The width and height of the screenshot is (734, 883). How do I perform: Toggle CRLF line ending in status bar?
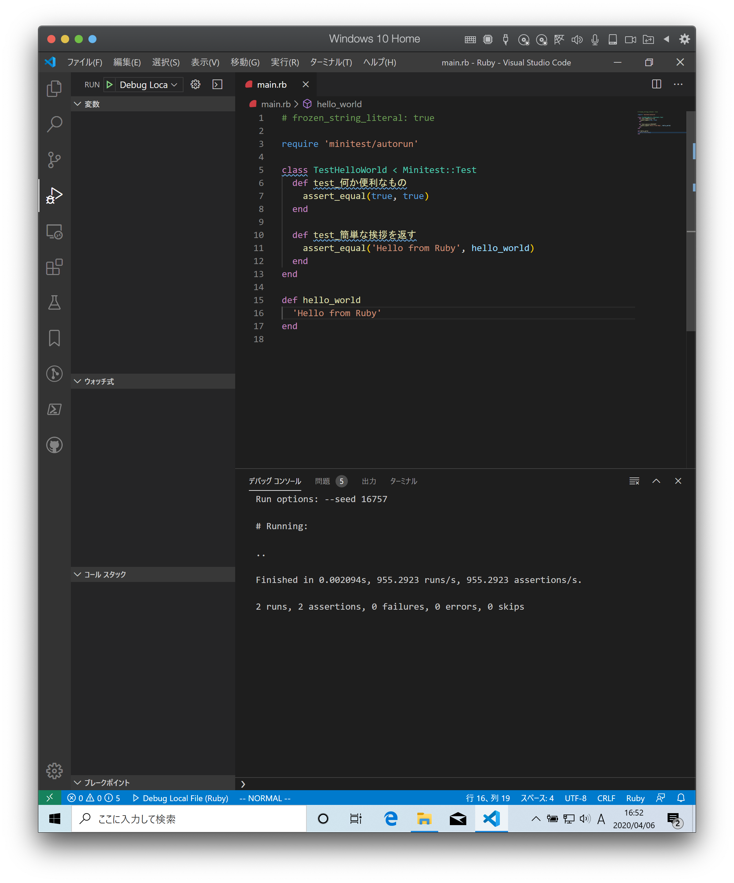(x=606, y=798)
